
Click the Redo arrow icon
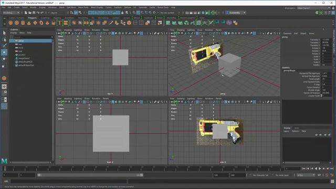coord(42,13)
